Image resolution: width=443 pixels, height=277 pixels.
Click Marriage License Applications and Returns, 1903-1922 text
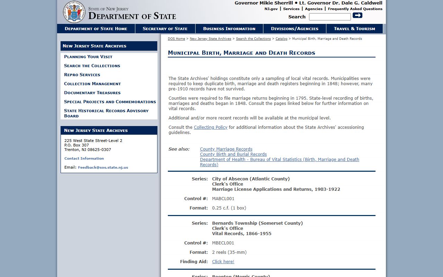276,189
